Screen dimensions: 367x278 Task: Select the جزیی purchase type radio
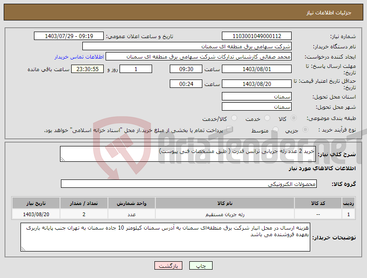305,130
